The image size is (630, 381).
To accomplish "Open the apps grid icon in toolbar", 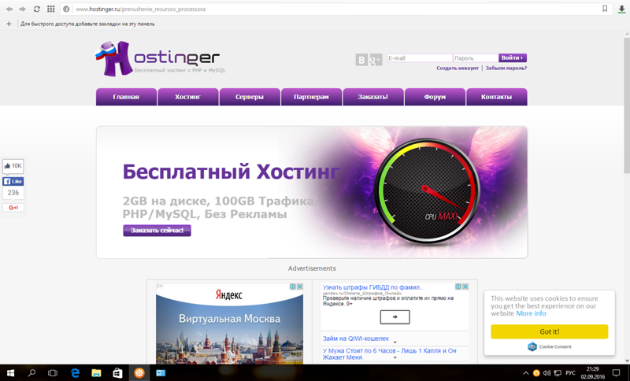I will (50, 9).
